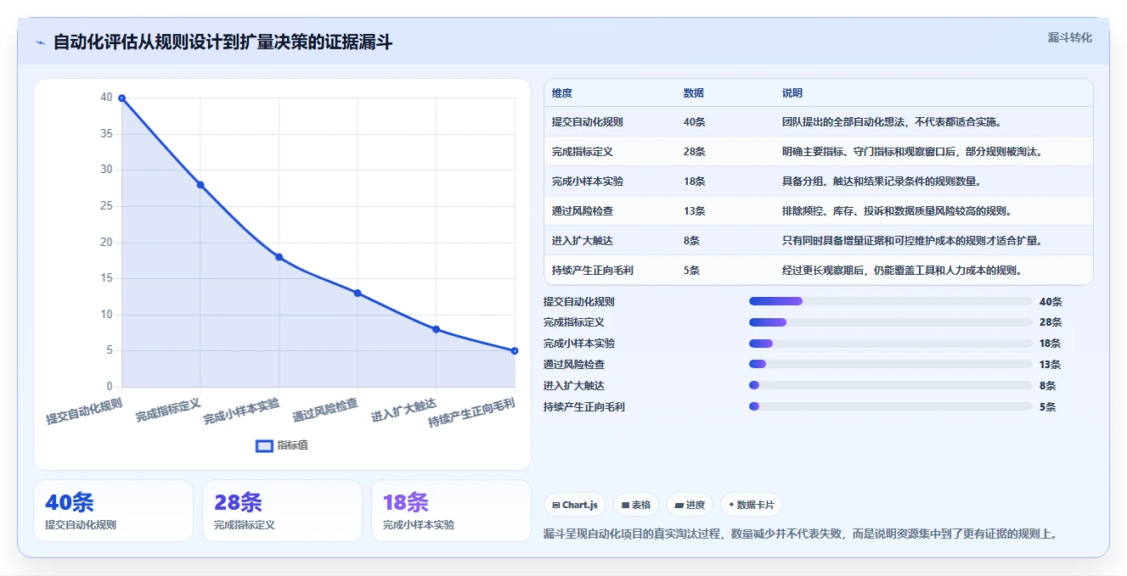Click the 表格 tag chip
The image size is (1127, 576).
[x=636, y=505]
